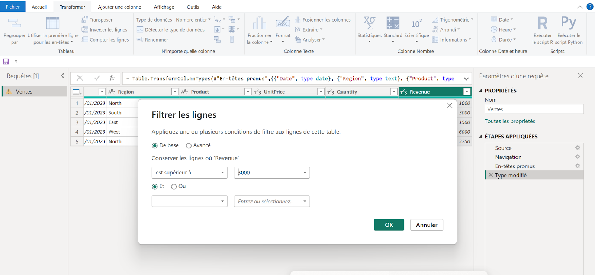The image size is (595, 275).
Task: Close the Paramètres d'une requête pane
Action: coord(580,76)
